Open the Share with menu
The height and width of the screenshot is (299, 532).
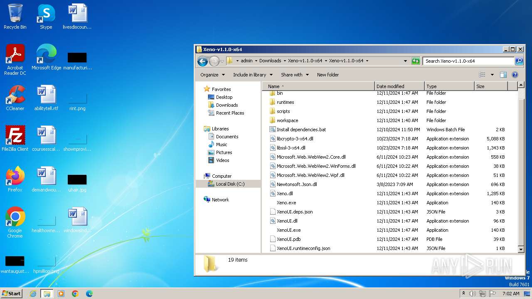click(295, 75)
